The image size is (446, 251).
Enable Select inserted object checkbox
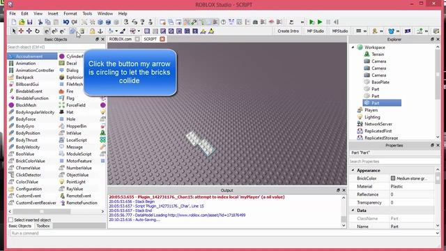click(x=11, y=220)
